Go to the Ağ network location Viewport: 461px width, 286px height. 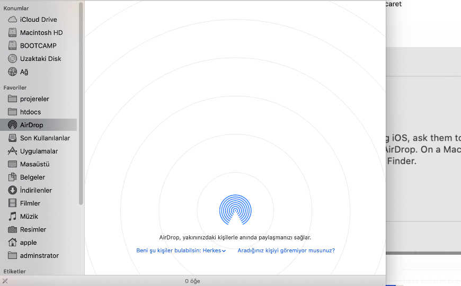39,71
